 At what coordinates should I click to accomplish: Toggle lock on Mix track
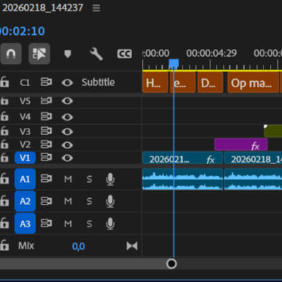coord(4,246)
